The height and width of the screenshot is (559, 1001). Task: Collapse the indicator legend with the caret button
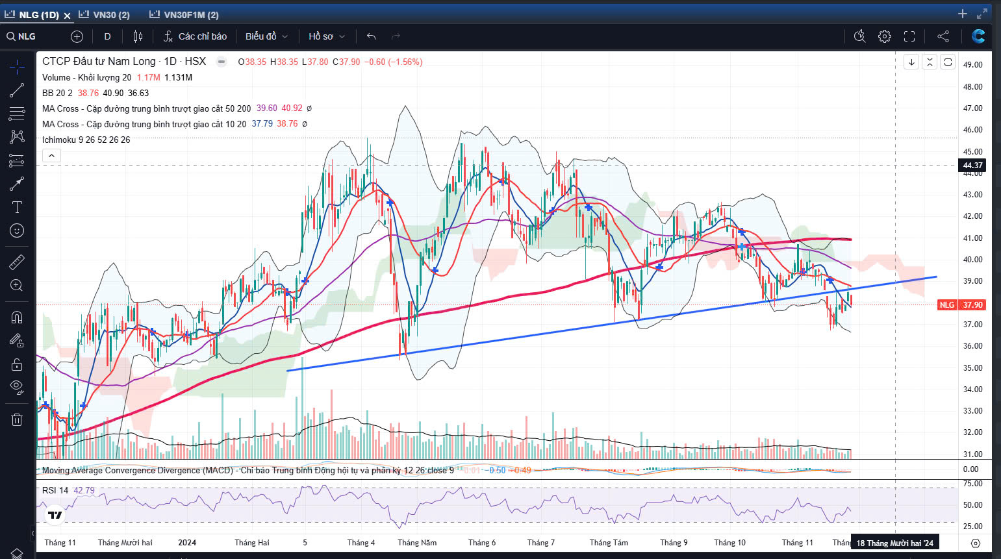click(x=51, y=155)
